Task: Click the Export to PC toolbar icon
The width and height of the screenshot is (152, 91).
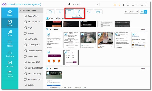Action: pos(70,12)
